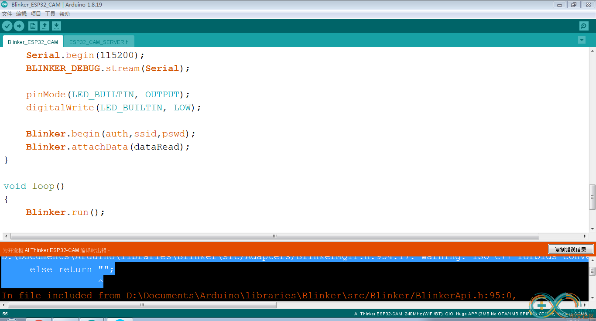Click console line 'else return "";'
The width and height of the screenshot is (596, 321).
(72, 270)
